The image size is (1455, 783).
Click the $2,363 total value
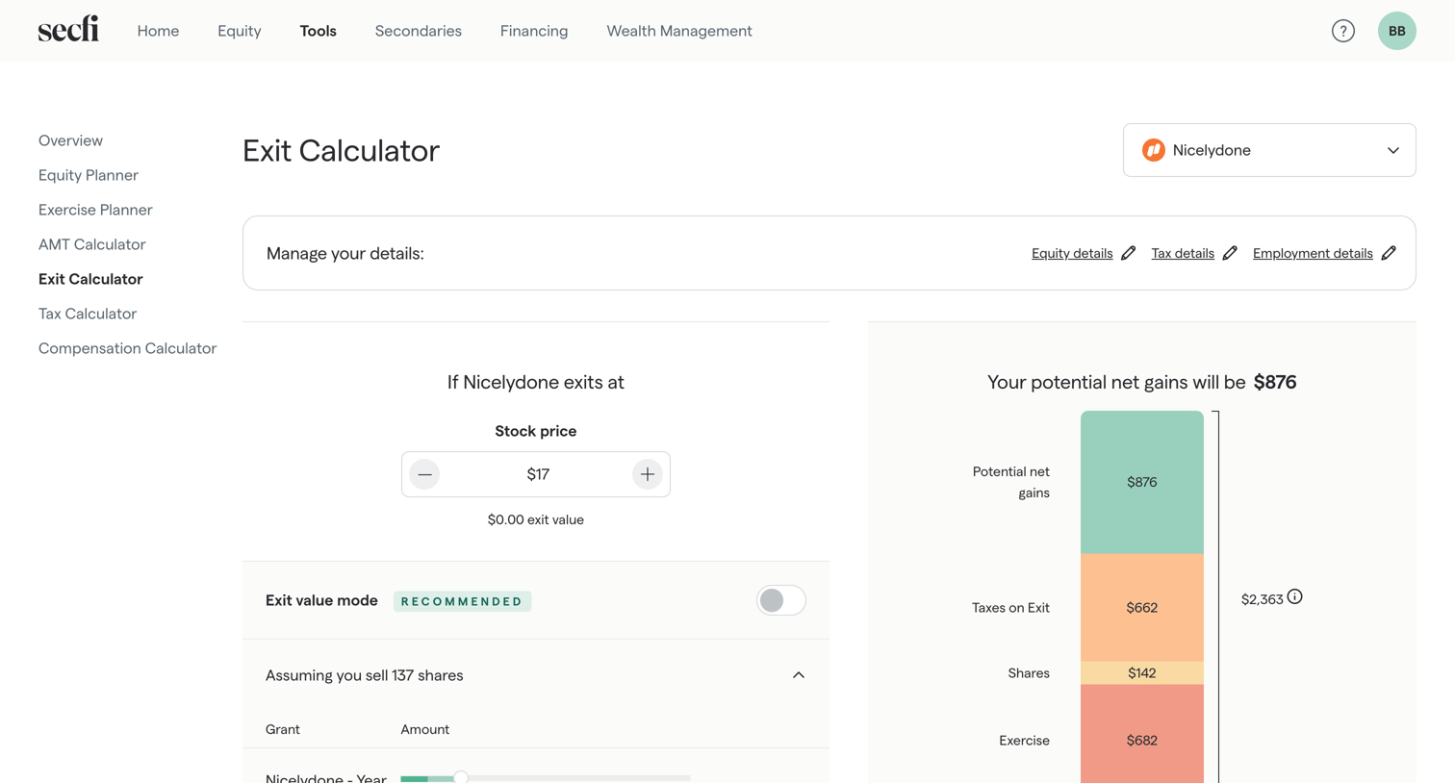point(1263,599)
